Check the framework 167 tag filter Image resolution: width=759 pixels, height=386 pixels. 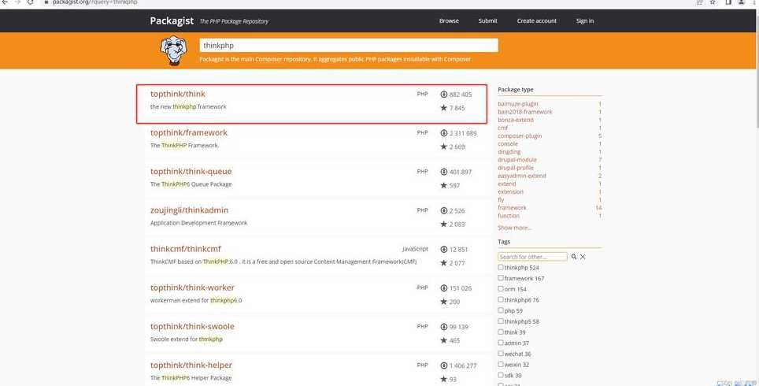click(501, 278)
